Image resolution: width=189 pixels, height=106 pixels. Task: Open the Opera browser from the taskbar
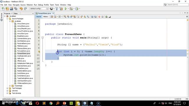(37, 103)
